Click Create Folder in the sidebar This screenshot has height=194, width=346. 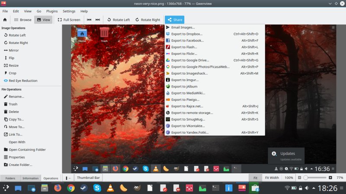point(18,165)
